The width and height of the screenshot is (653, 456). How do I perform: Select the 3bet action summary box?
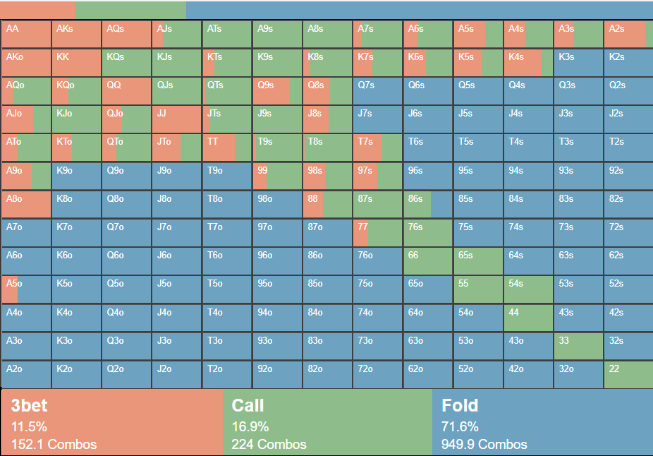point(112,423)
